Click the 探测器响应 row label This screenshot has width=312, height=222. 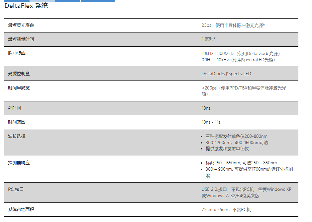coord(19,163)
